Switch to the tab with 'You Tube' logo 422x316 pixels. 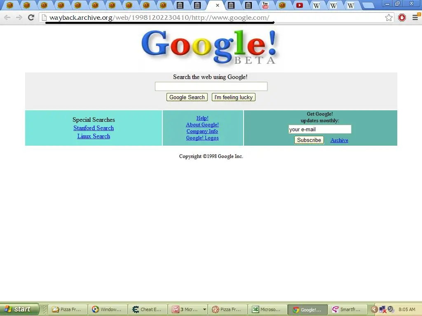pos(265,5)
